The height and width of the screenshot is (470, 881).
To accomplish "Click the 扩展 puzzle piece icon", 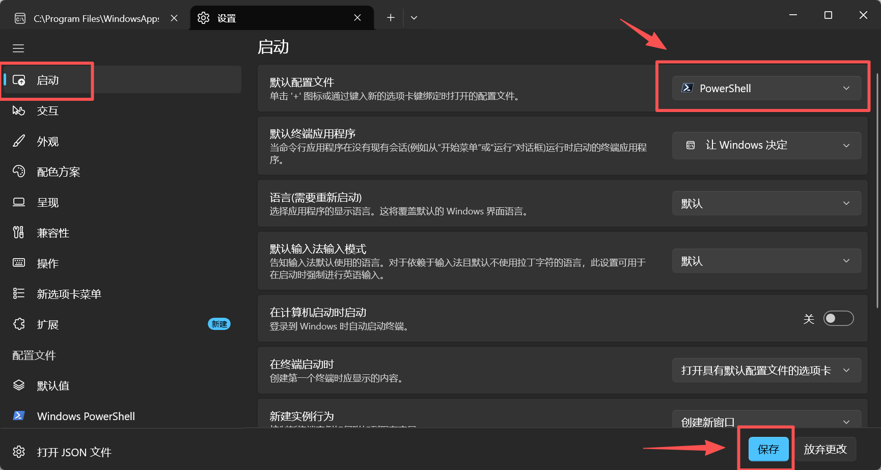I will (19, 324).
